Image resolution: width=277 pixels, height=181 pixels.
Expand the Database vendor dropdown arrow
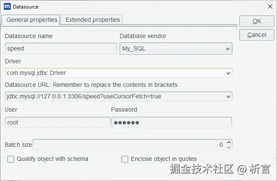coord(228,49)
